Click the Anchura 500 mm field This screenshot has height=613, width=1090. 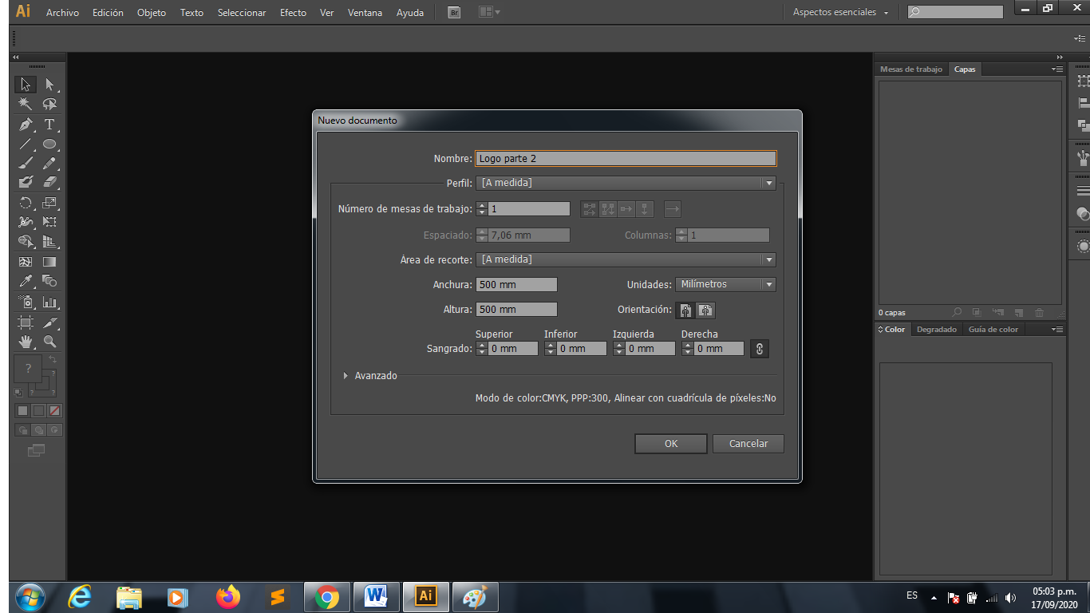[x=516, y=284]
